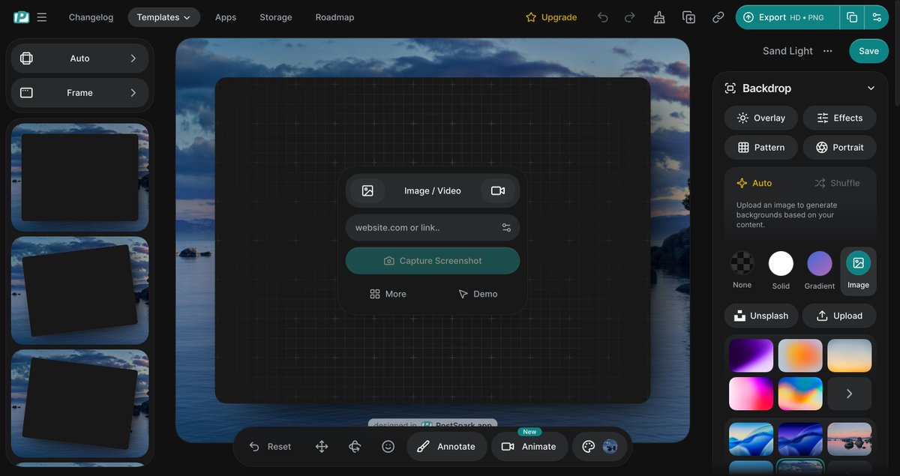Click the Save button

click(x=868, y=51)
